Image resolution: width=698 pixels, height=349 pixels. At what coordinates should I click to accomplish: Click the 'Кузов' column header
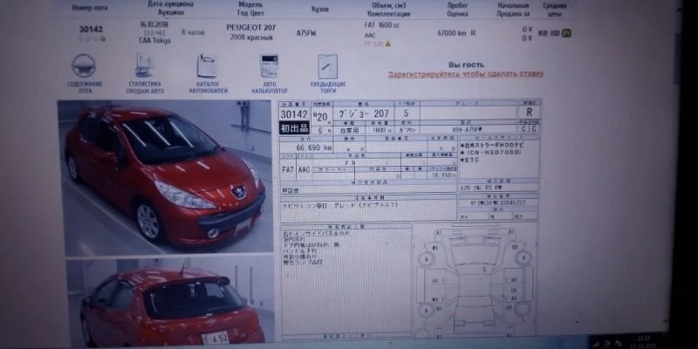(x=319, y=9)
